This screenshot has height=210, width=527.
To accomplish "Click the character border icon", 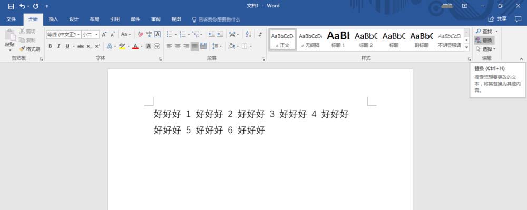I will click(x=157, y=34).
